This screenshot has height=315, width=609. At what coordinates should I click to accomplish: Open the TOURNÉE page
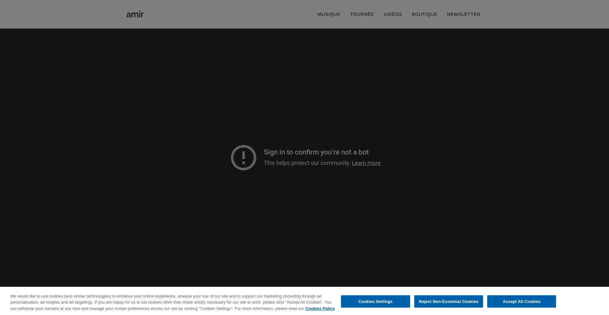[362, 14]
